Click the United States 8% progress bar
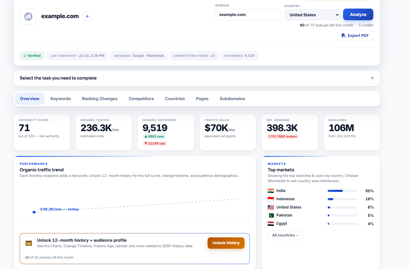This screenshot has height=269, width=409. click(343, 207)
